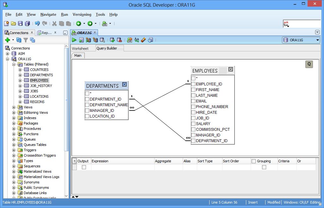The width and height of the screenshot is (324, 208).
Task: Expand the ASM connection node
Action: (x=8, y=54)
